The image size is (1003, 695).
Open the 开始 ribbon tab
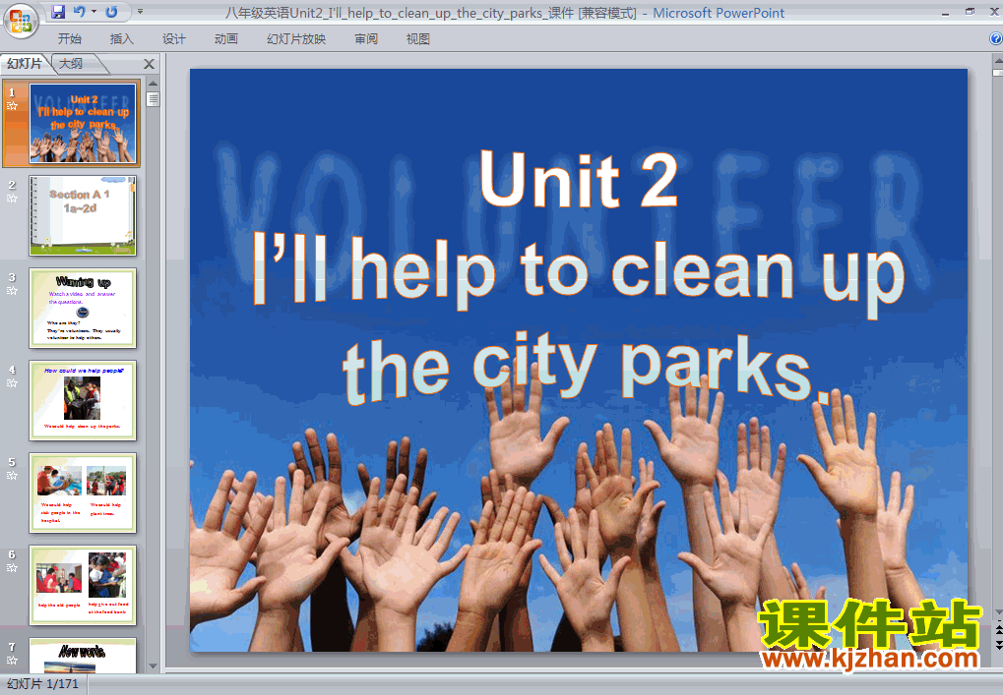coord(70,39)
